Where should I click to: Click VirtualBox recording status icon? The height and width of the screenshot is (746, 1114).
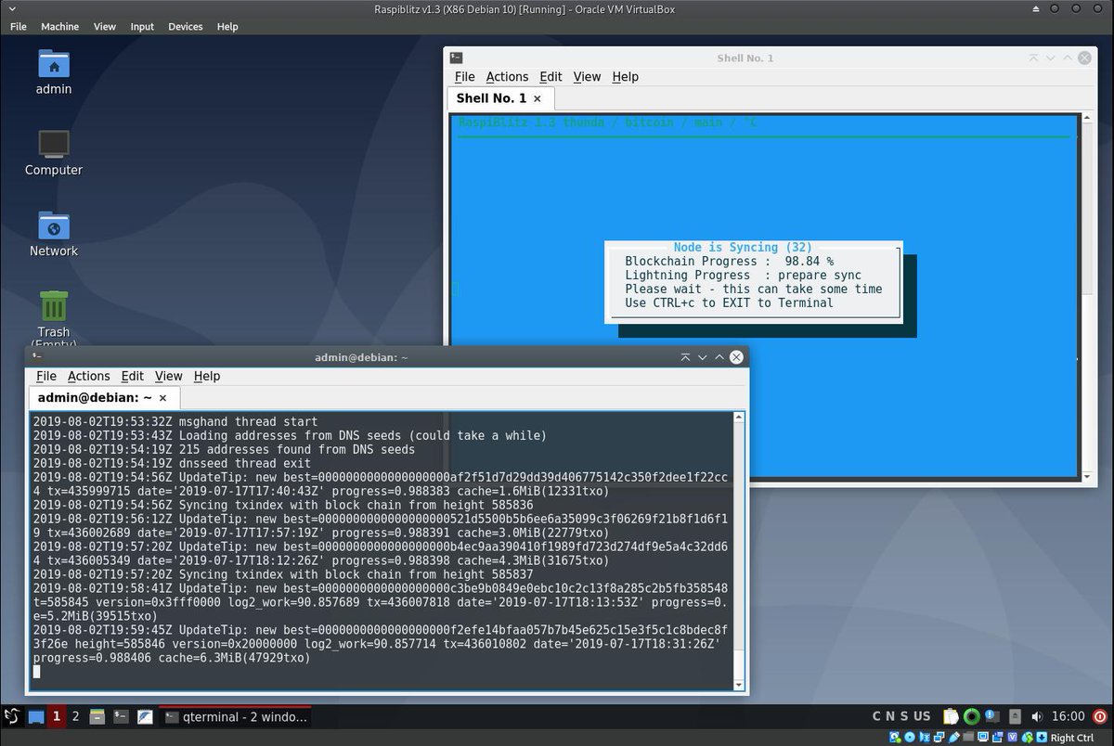(998, 738)
